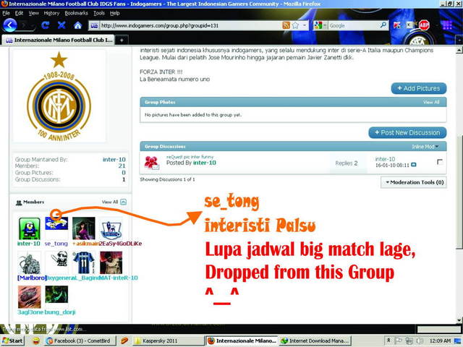Open the bung_dorji member avatar
This screenshot has height=347, width=463.
(56, 294)
